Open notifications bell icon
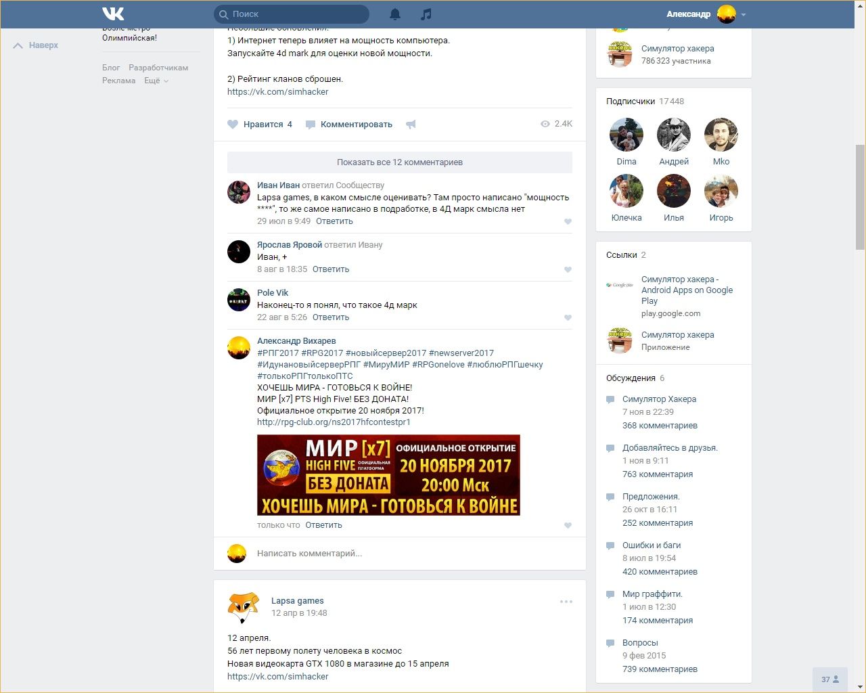 coord(395,14)
